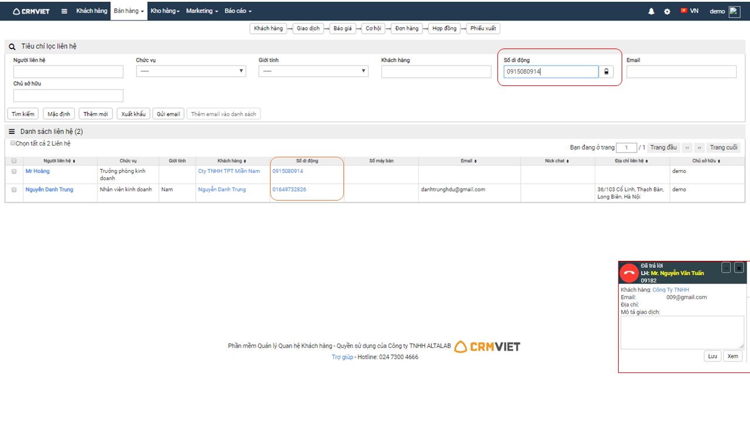The image size is (750, 421).
Task: Collapse the call popup with chevron icon
Action: pyautogui.click(x=726, y=267)
